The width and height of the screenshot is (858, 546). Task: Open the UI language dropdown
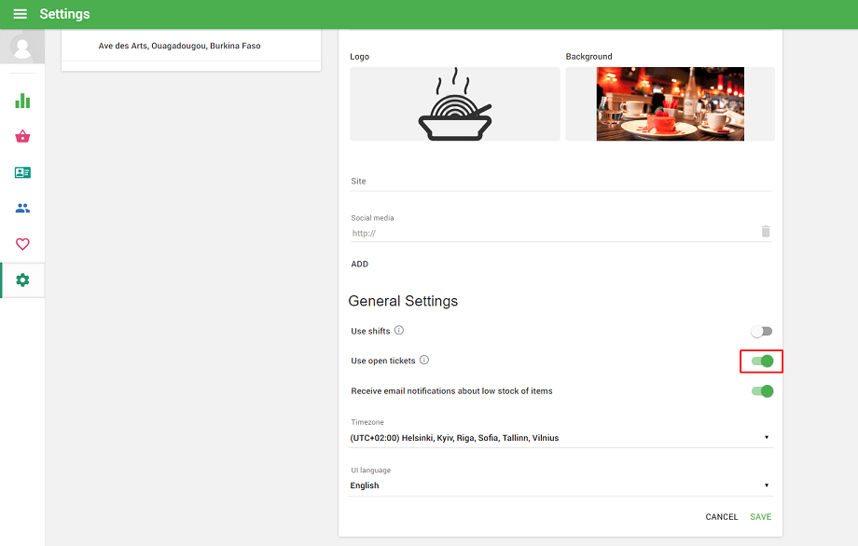tap(560, 485)
